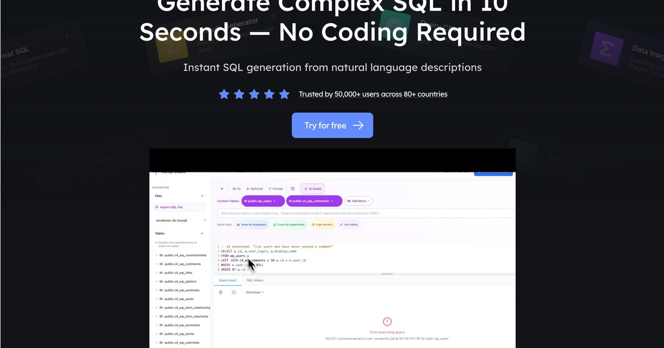Toggle the AI Assist button
This screenshot has height=348, width=664.
(313, 189)
